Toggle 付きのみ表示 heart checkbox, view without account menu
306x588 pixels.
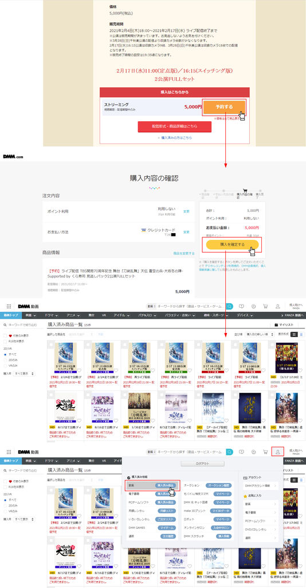pyautogui.click(x=5, y=335)
